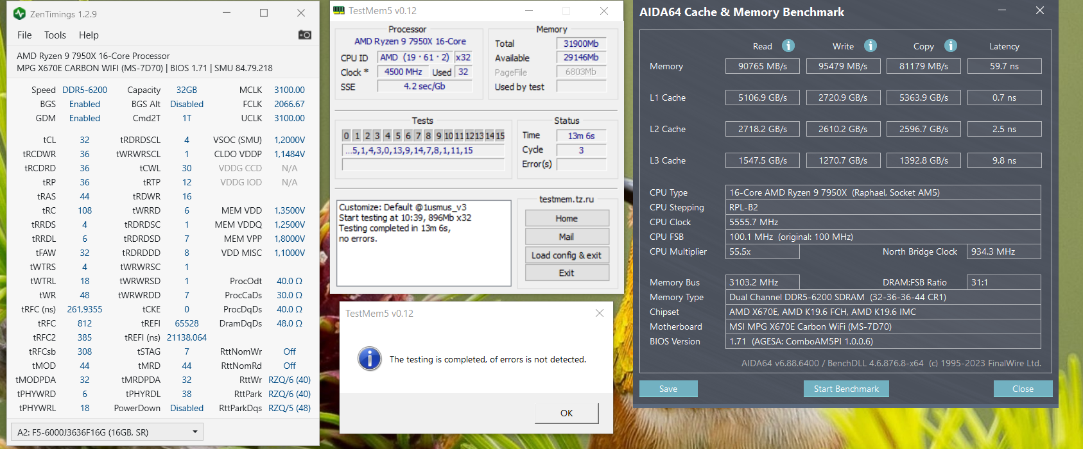Click the Available memory value 29146Mb

pos(581,57)
